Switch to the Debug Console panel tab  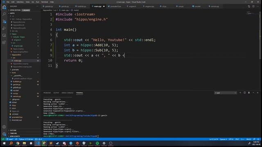tap(68, 93)
